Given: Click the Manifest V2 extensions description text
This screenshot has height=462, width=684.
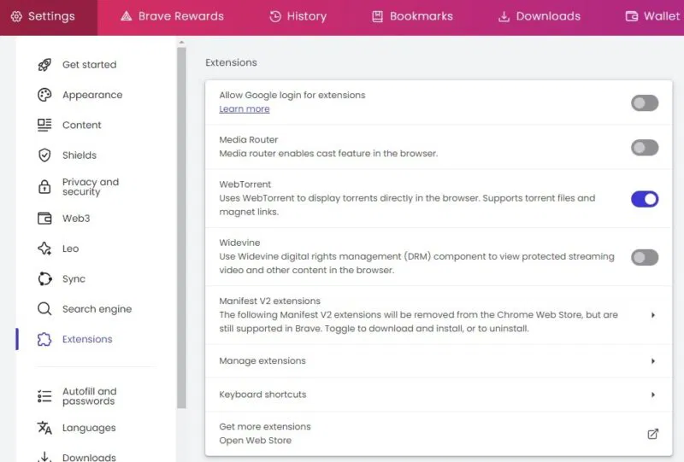Looking at the screenshot, I should [418, 322].
